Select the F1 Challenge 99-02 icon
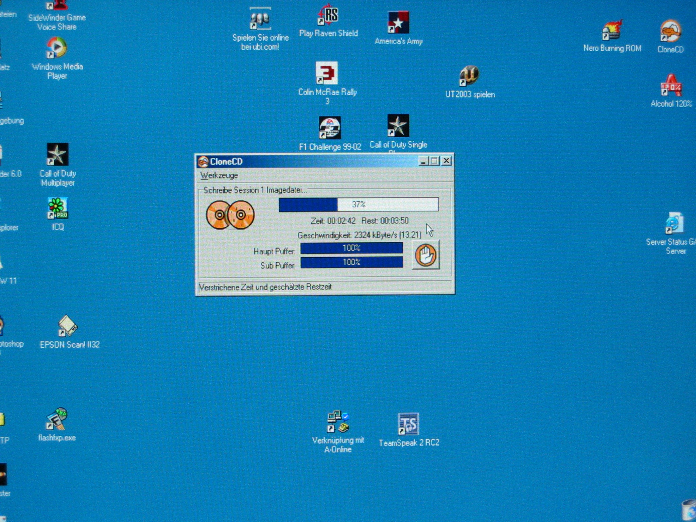The image size is (696, 522). point(330,128)
